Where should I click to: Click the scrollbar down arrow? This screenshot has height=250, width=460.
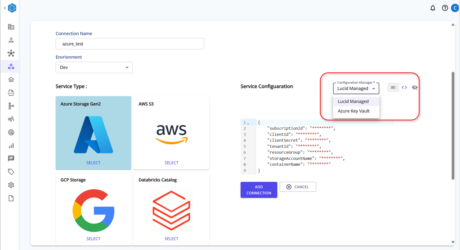tap(453, 242)
